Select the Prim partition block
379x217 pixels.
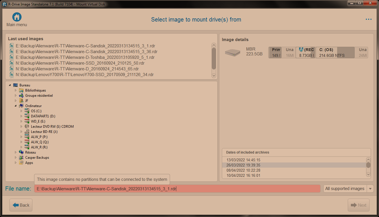click(x=275, y=52)
